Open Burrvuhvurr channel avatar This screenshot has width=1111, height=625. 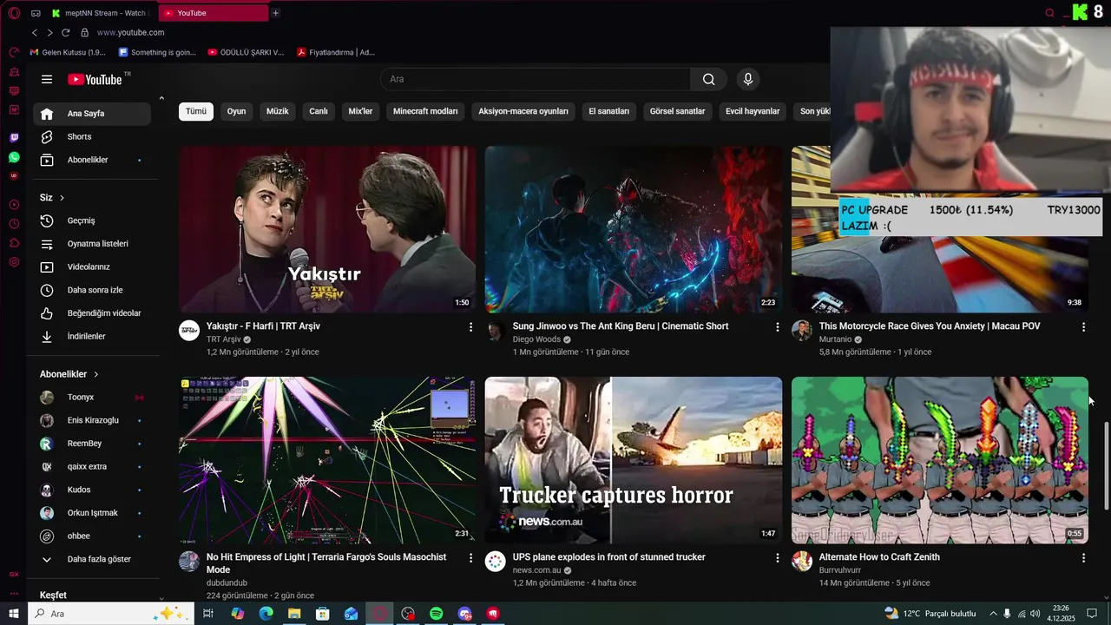(802, 562)
